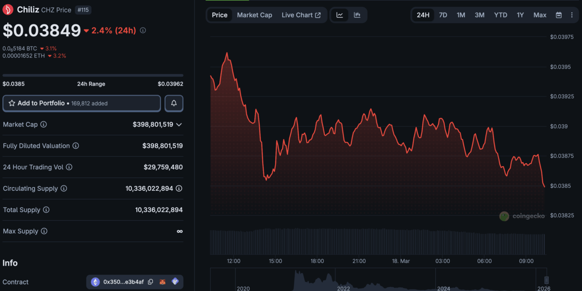This screenshot has height=291, width=582.
Task: Select the Price chart tab
Action: point(219,15)
